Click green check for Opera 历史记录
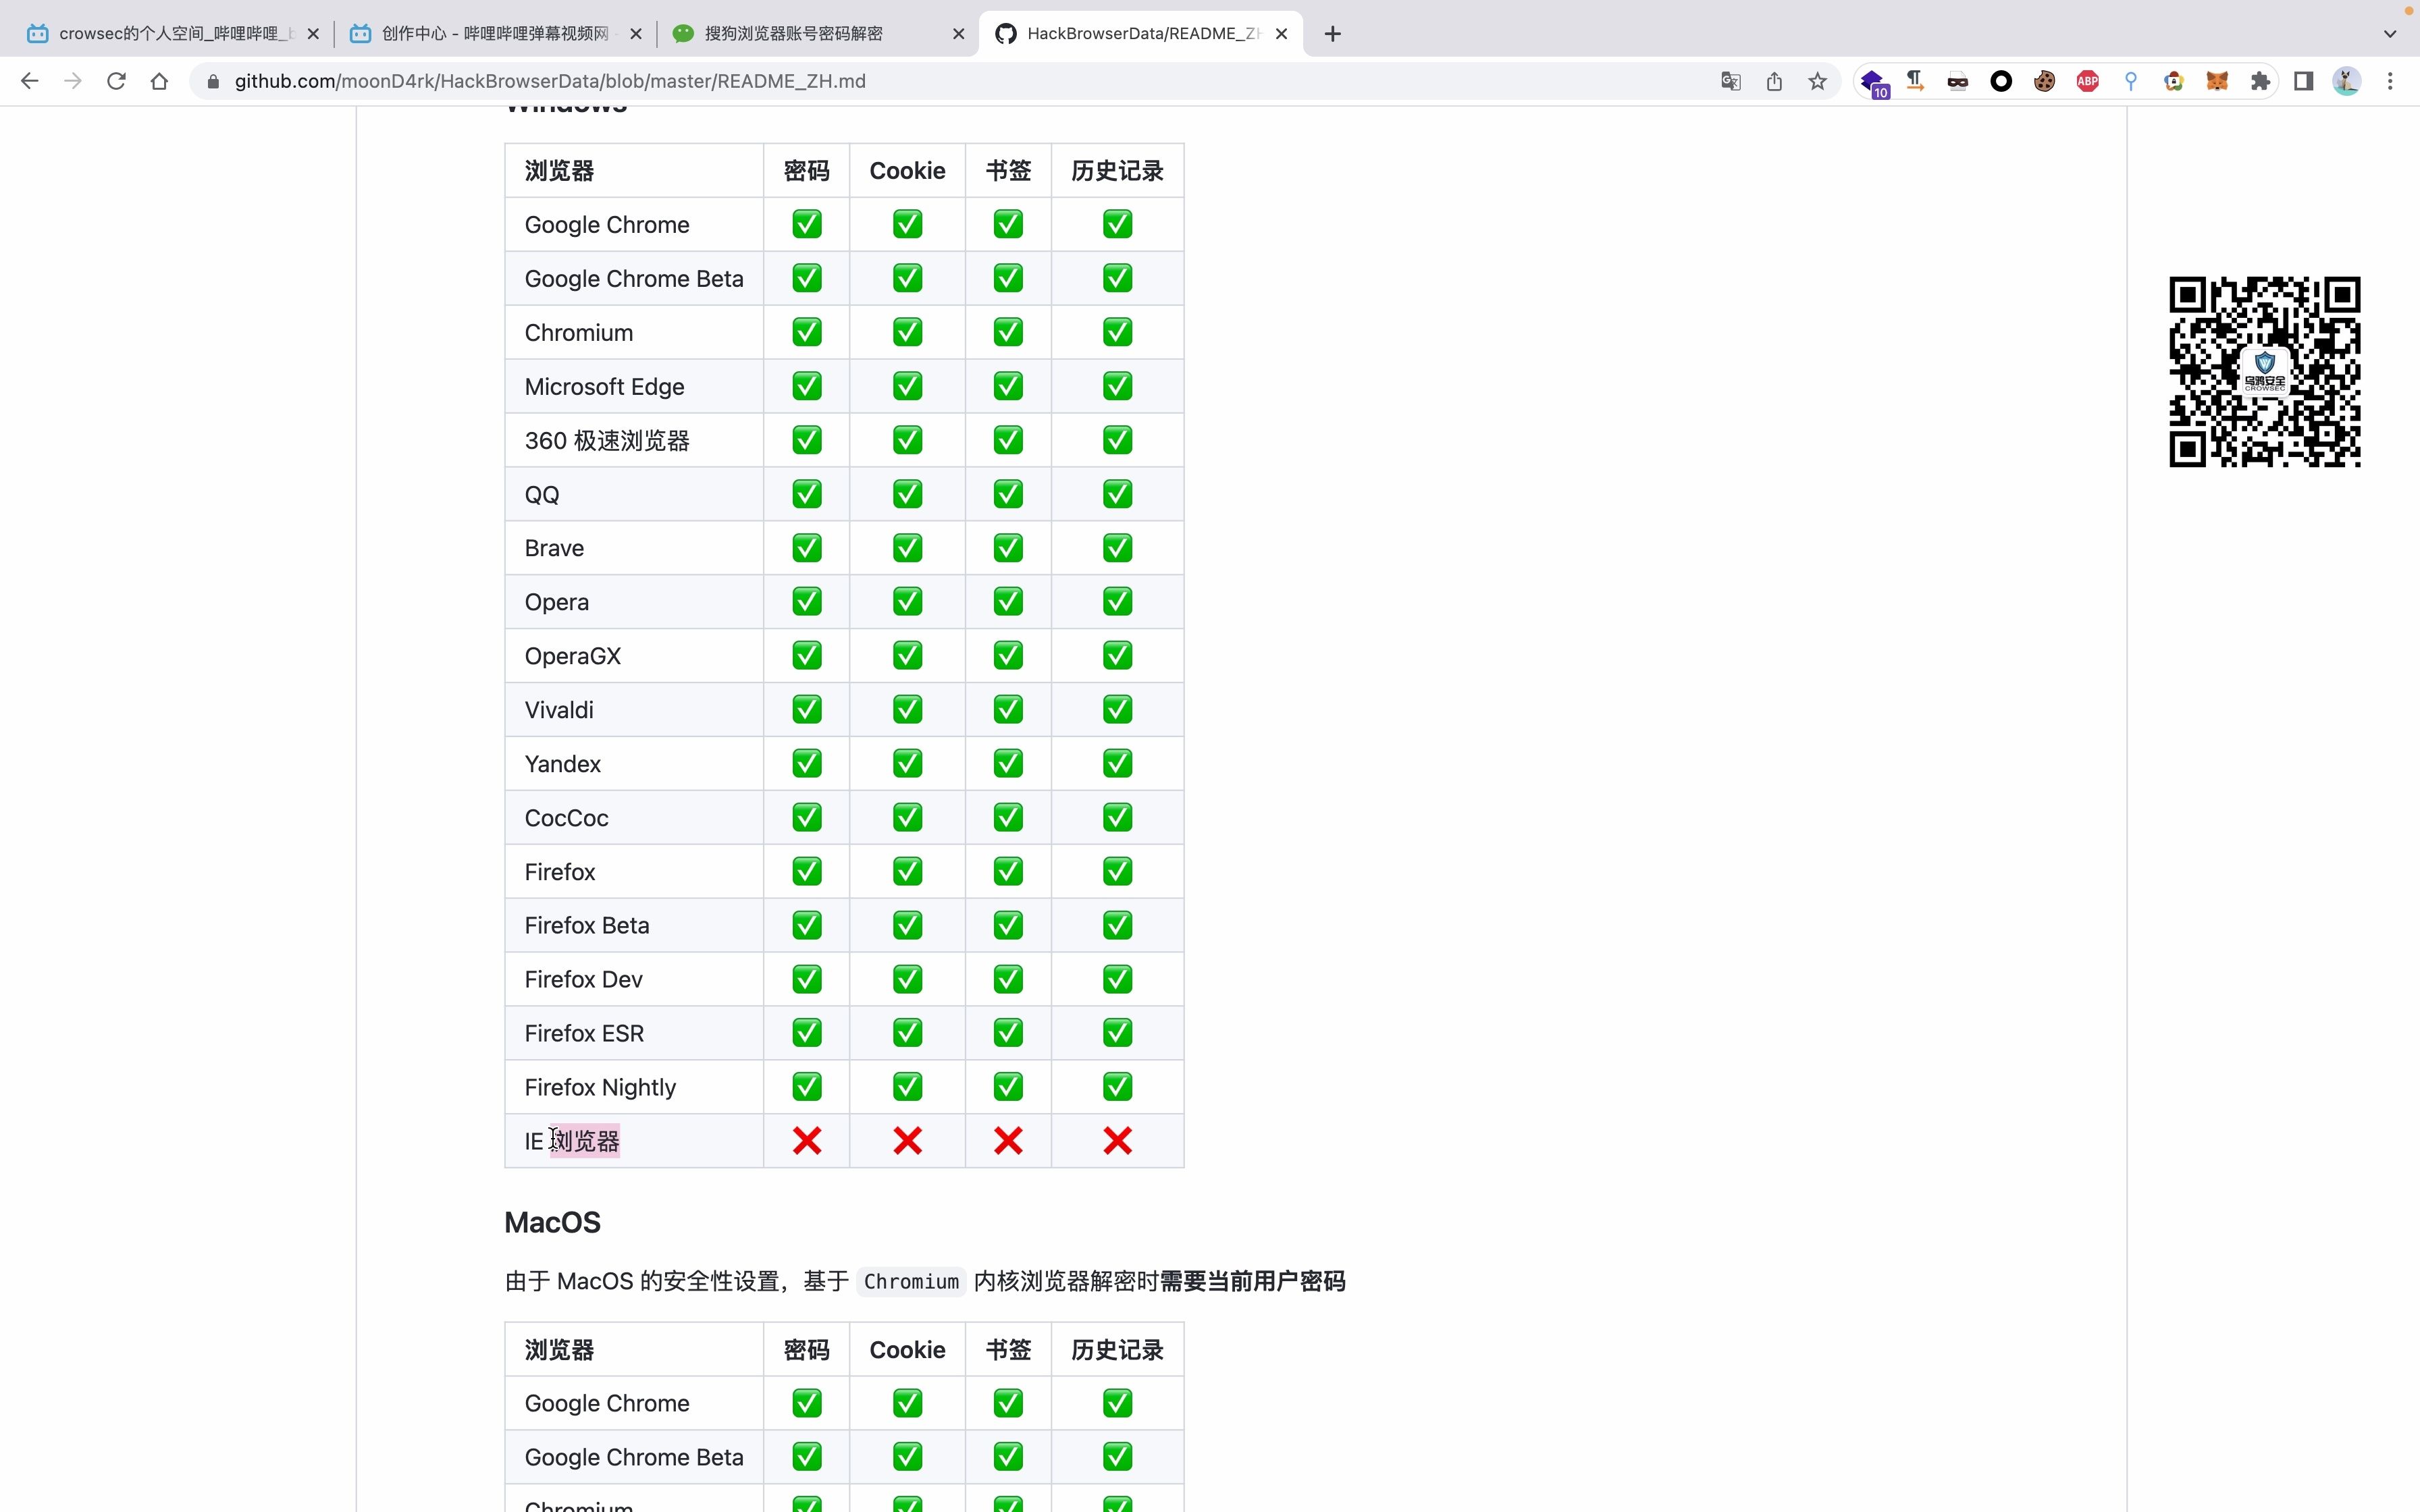The height and width of the screenshot is (1512, 2420). tap(1117, 602)
